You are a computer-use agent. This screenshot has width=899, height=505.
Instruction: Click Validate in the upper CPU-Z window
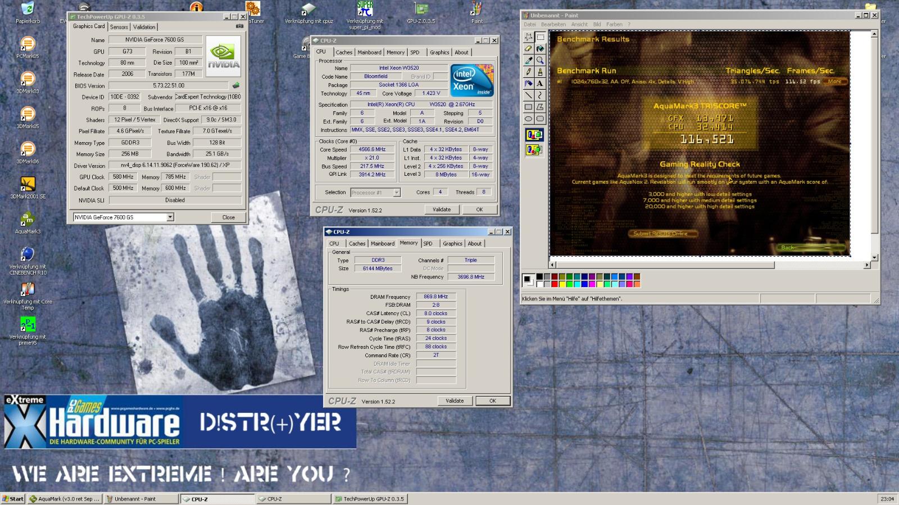click(x=442, y=210)
